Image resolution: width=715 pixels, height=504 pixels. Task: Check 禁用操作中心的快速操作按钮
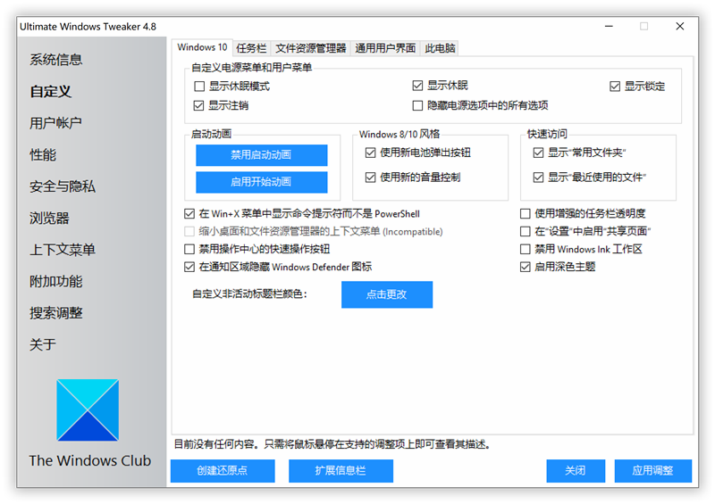pyautogui.click(x=189, y=249)
